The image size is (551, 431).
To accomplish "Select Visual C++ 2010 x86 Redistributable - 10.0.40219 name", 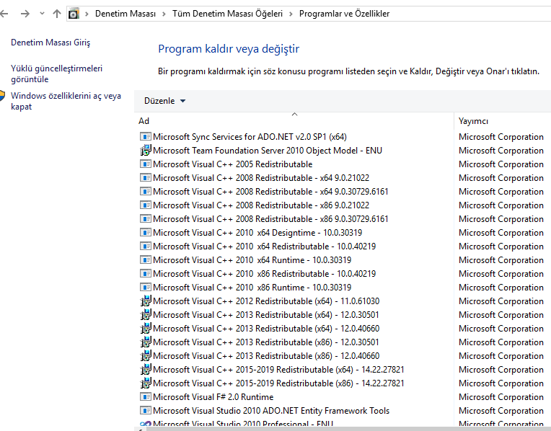I will [x=264, y=274].
